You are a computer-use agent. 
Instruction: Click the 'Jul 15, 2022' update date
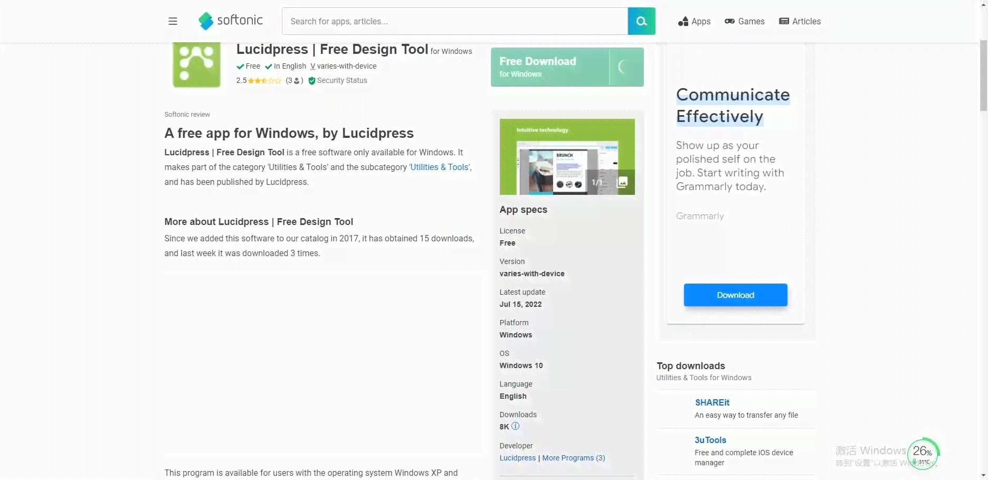pyautogui.click(x=520, y=304)
